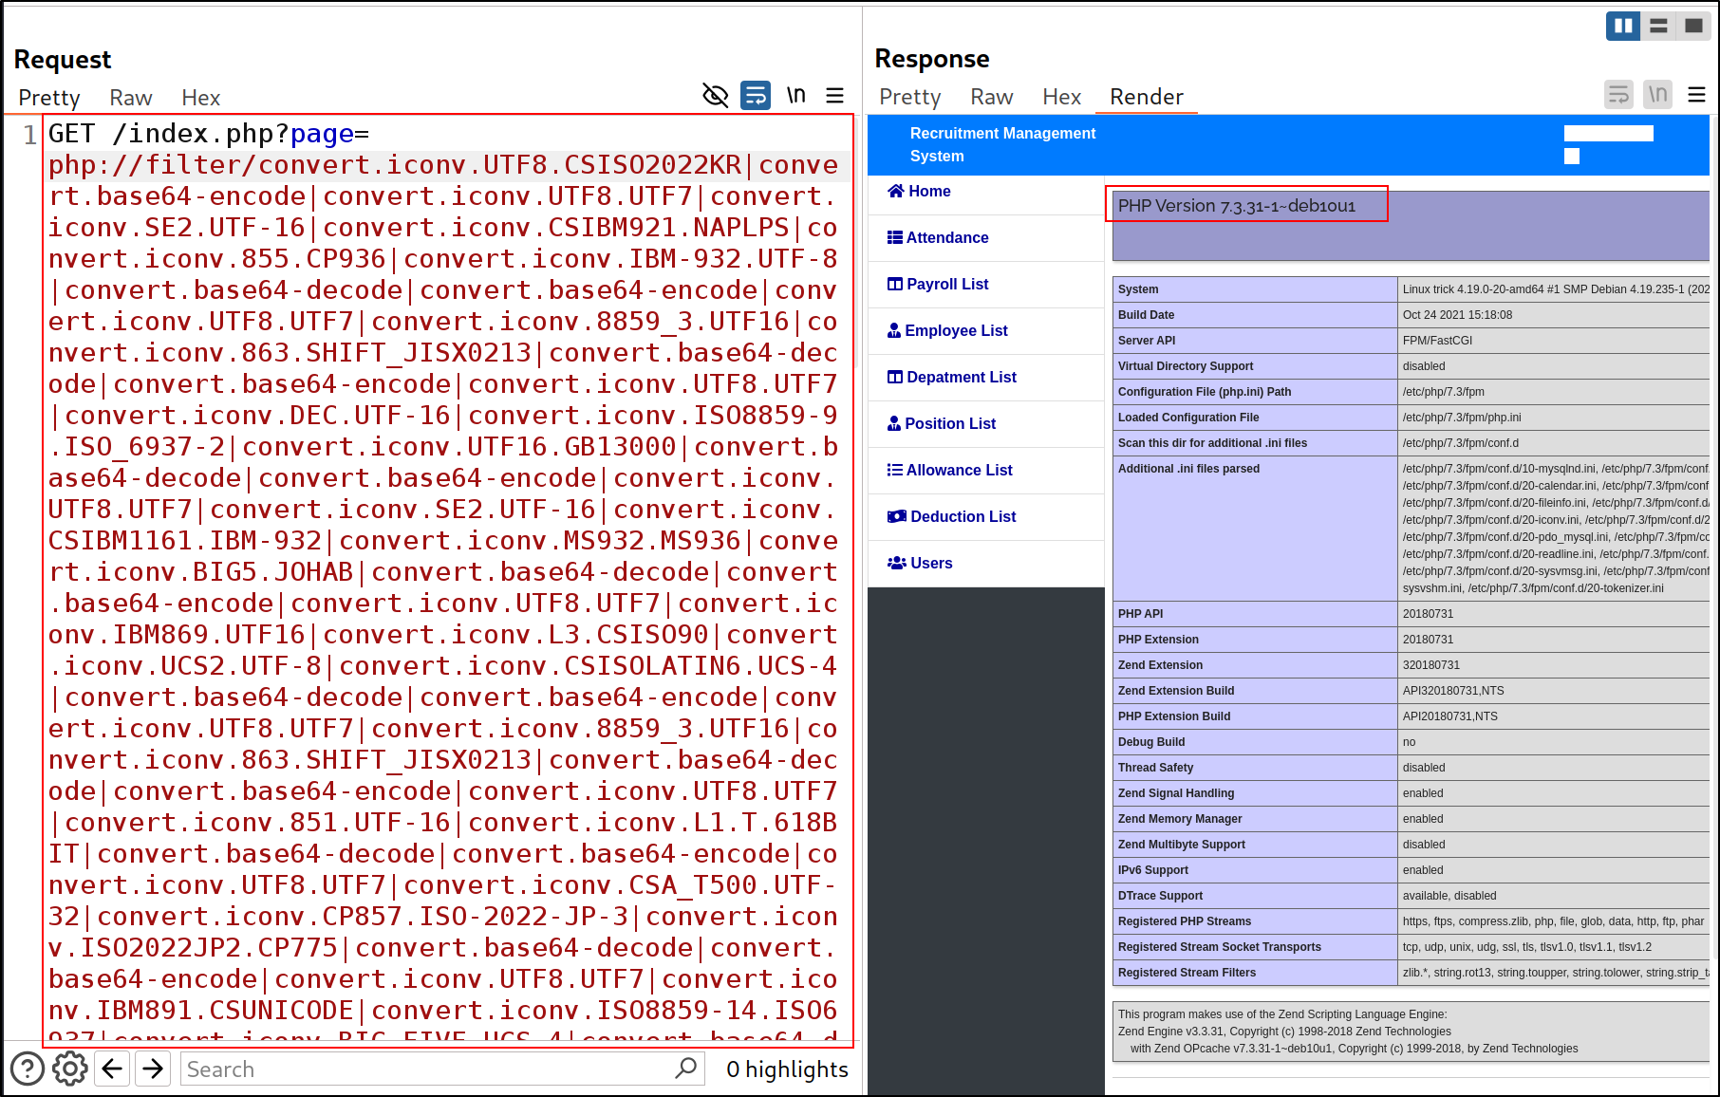
Task: Click the Search input field
Action: click(x=427, y=1069)
